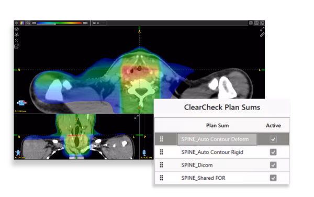Click the structures icon at top of left tools
This screenshot has height=197, width=314.
tap(17, 29)
